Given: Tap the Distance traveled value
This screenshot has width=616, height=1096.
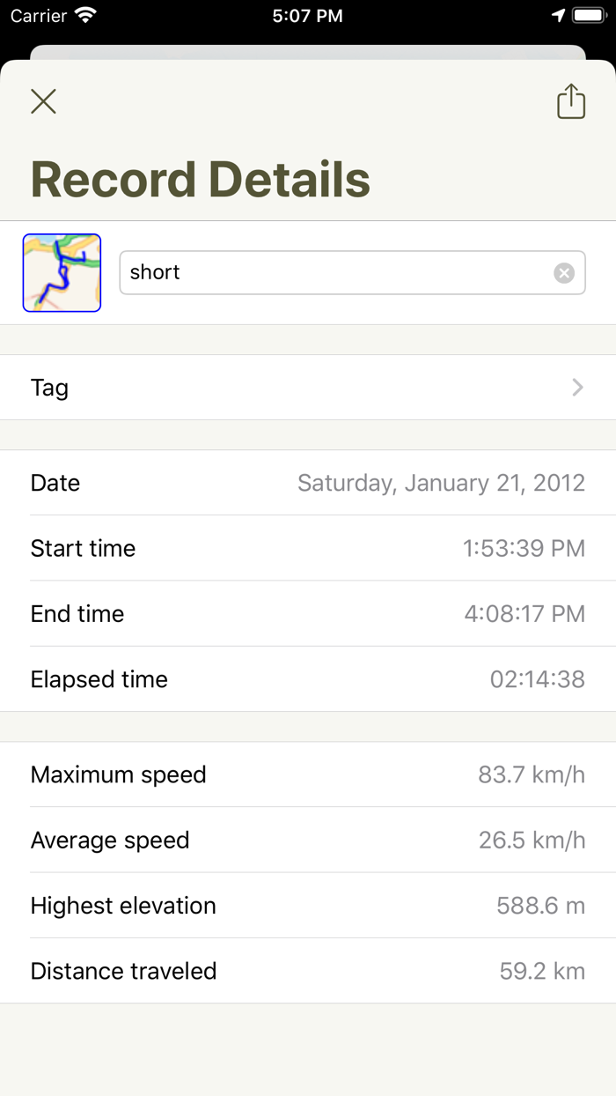Looking at the screenshot, I should (543, 971).
